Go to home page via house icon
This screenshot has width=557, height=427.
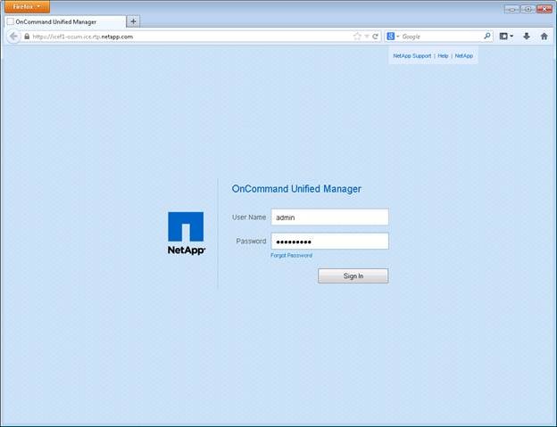(544, 37)
